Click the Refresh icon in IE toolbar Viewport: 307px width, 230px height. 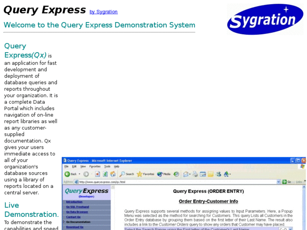click(x=105, y=174)
